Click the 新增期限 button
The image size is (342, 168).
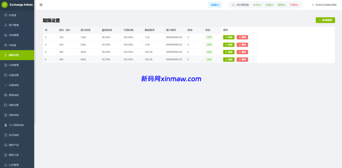tap(325, 20)
